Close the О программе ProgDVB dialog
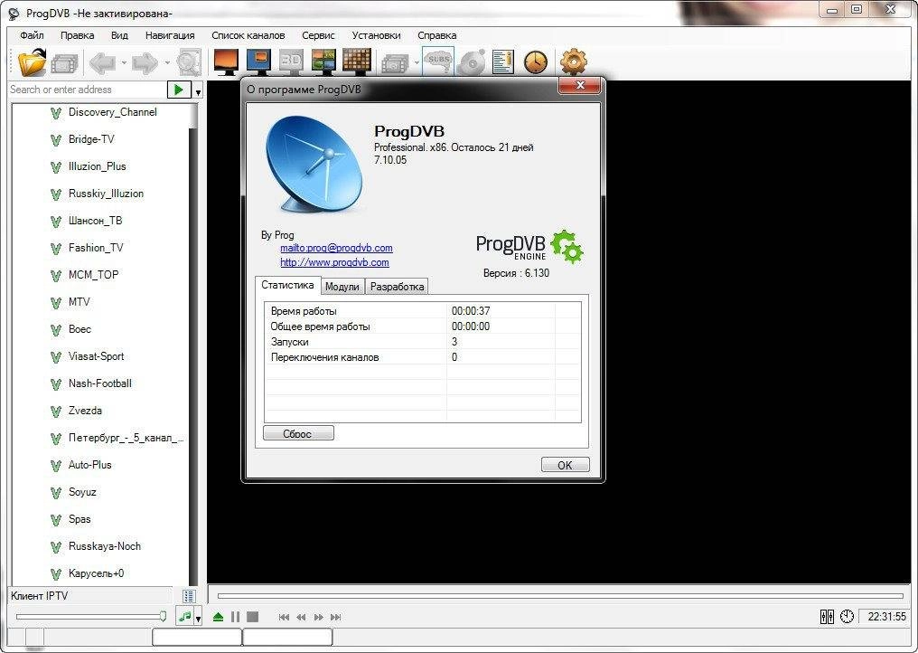 pos(579,86)
